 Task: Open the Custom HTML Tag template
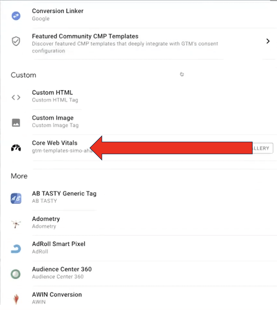pyautogui.click(x=52, y=93)
